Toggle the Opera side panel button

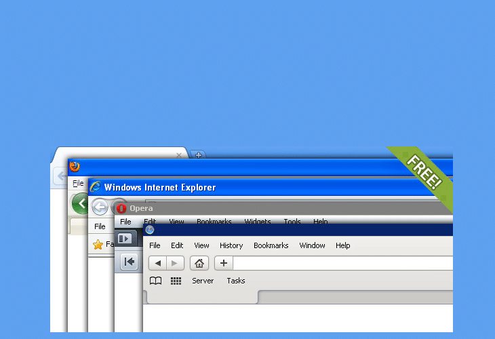tap(124, 239)
